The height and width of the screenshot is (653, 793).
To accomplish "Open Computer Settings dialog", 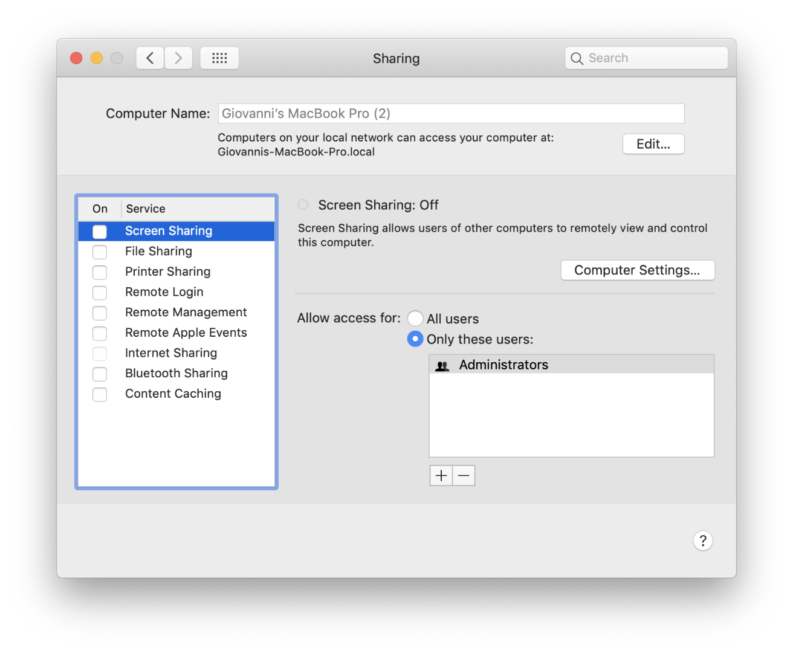I will pos(638,270).
